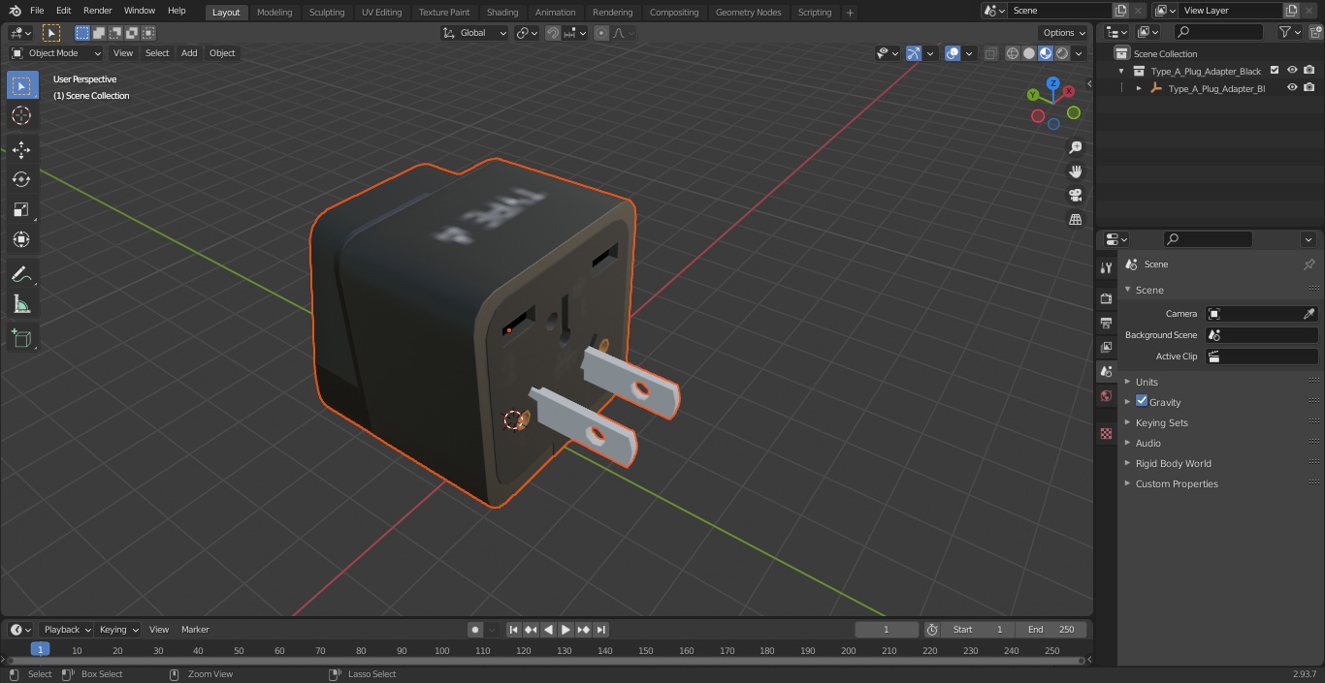
Task: Open the timeline Playback popover
Action: coord(66,630)
